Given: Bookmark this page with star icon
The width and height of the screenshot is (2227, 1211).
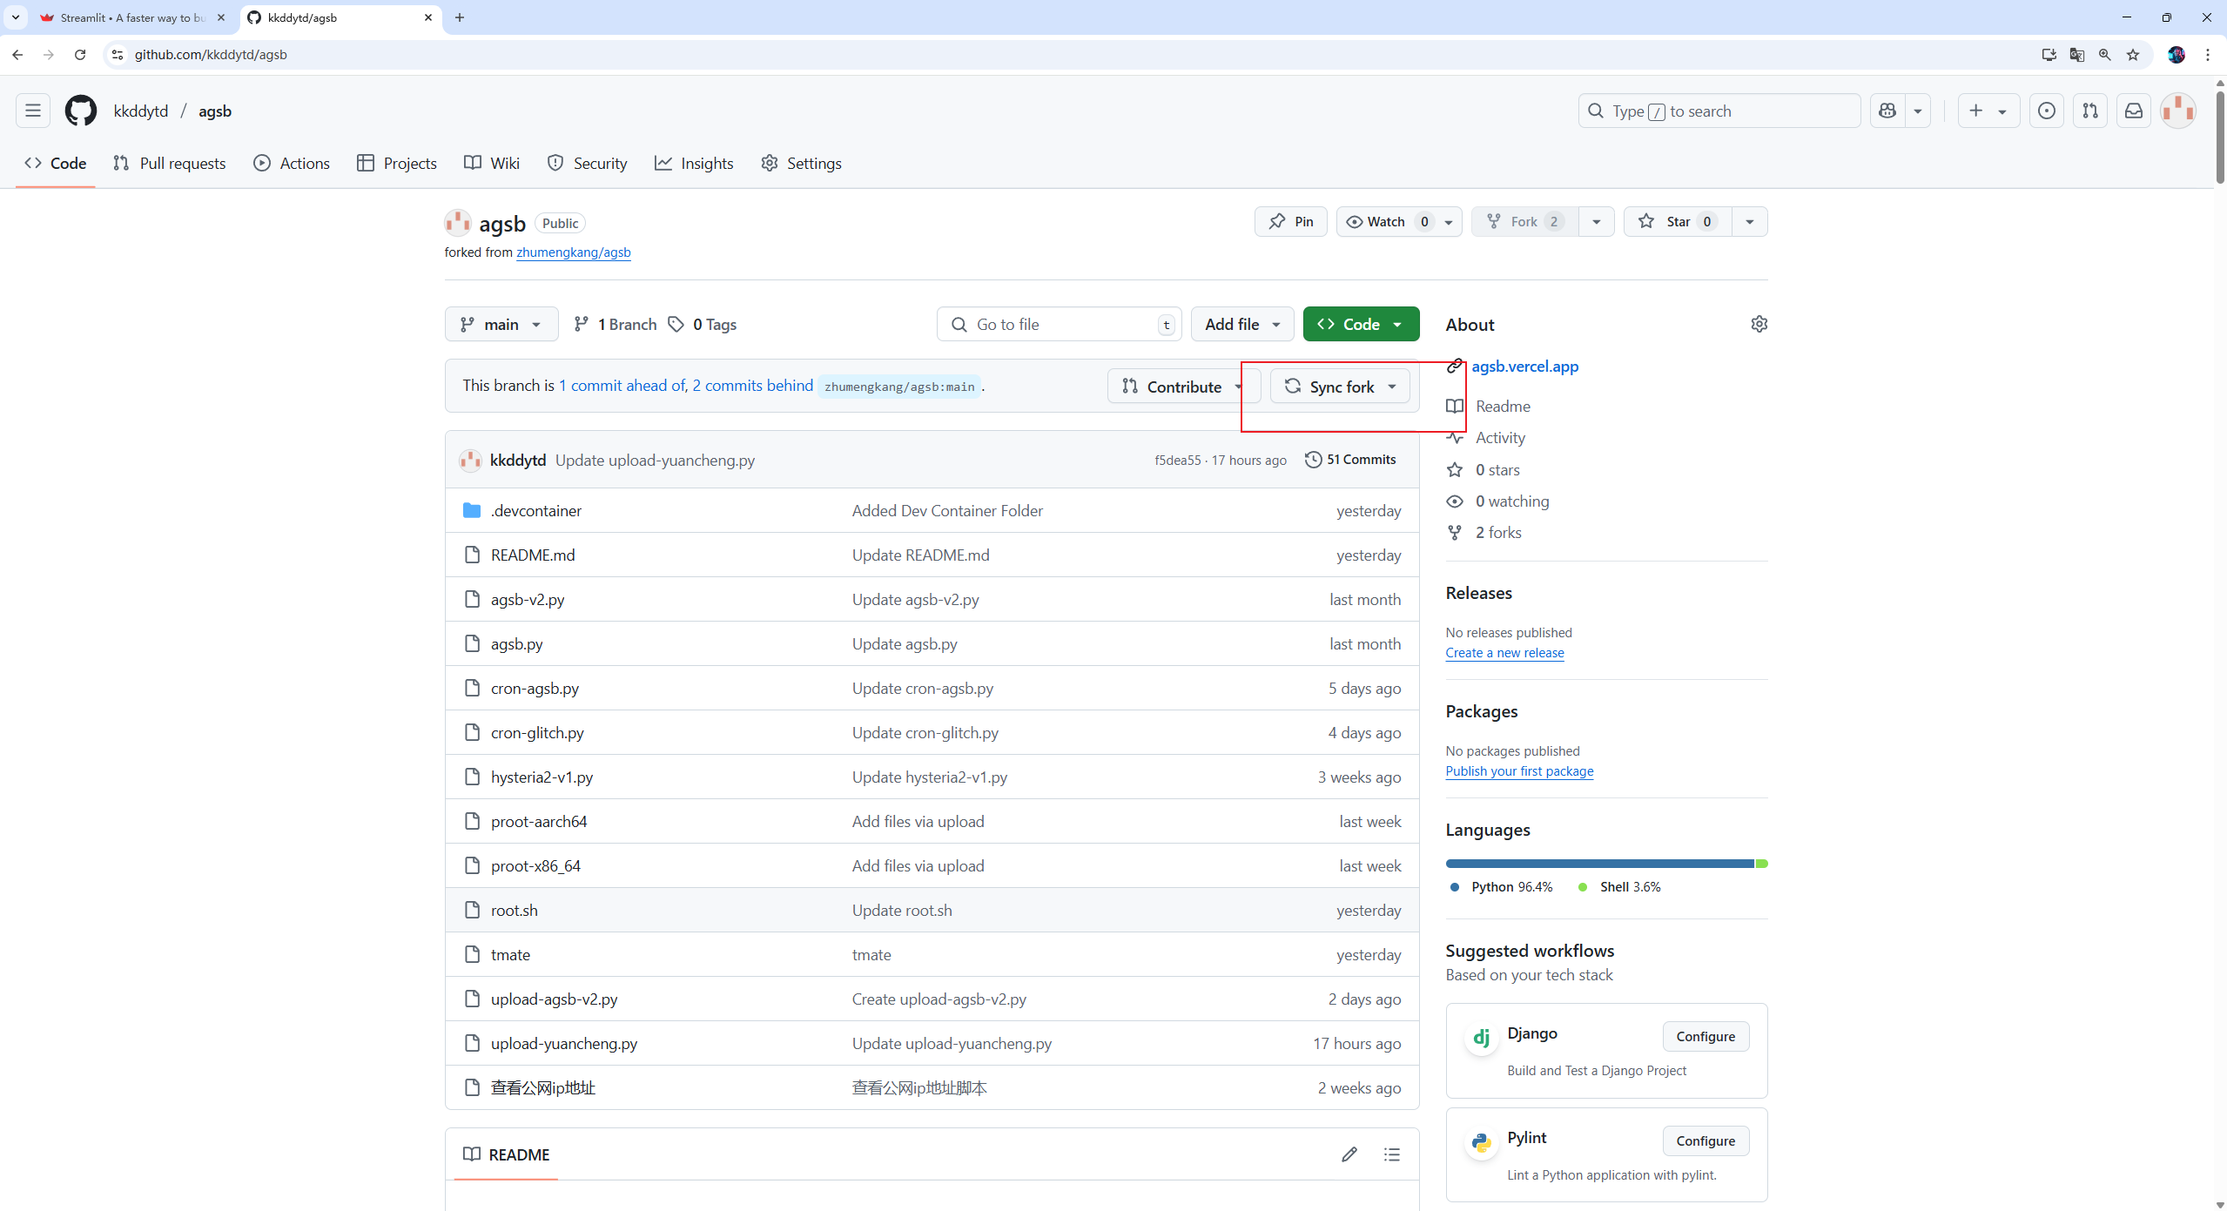Looking at the screenshot, I should [x=2133, y=55].
